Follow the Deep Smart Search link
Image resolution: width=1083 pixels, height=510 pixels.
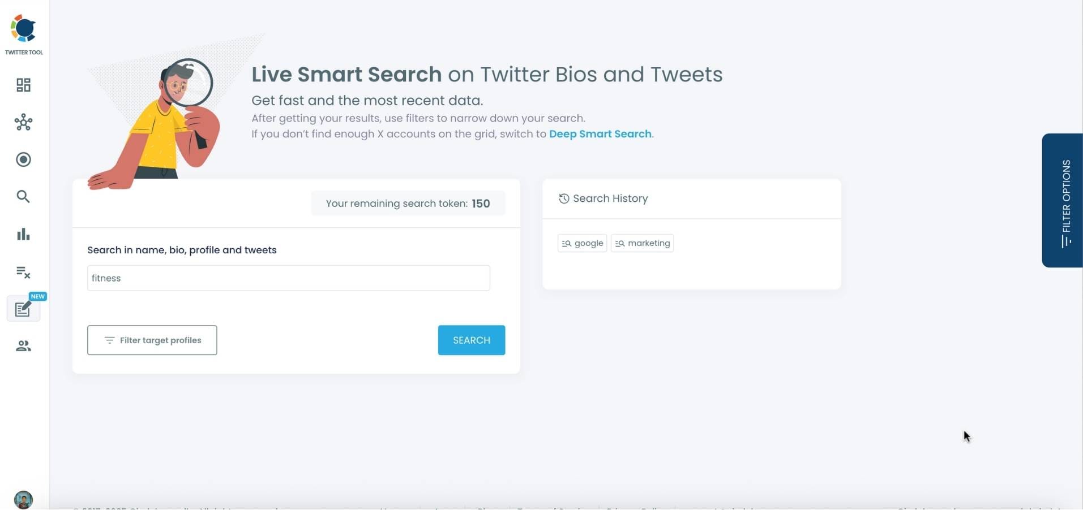600,134
